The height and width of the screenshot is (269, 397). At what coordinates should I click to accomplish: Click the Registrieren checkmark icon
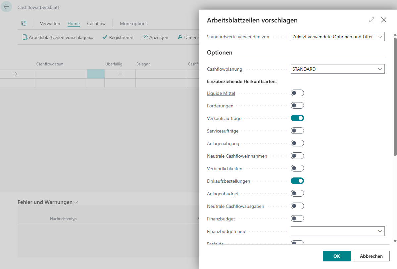pyautogui.click(x=105, y=37)
